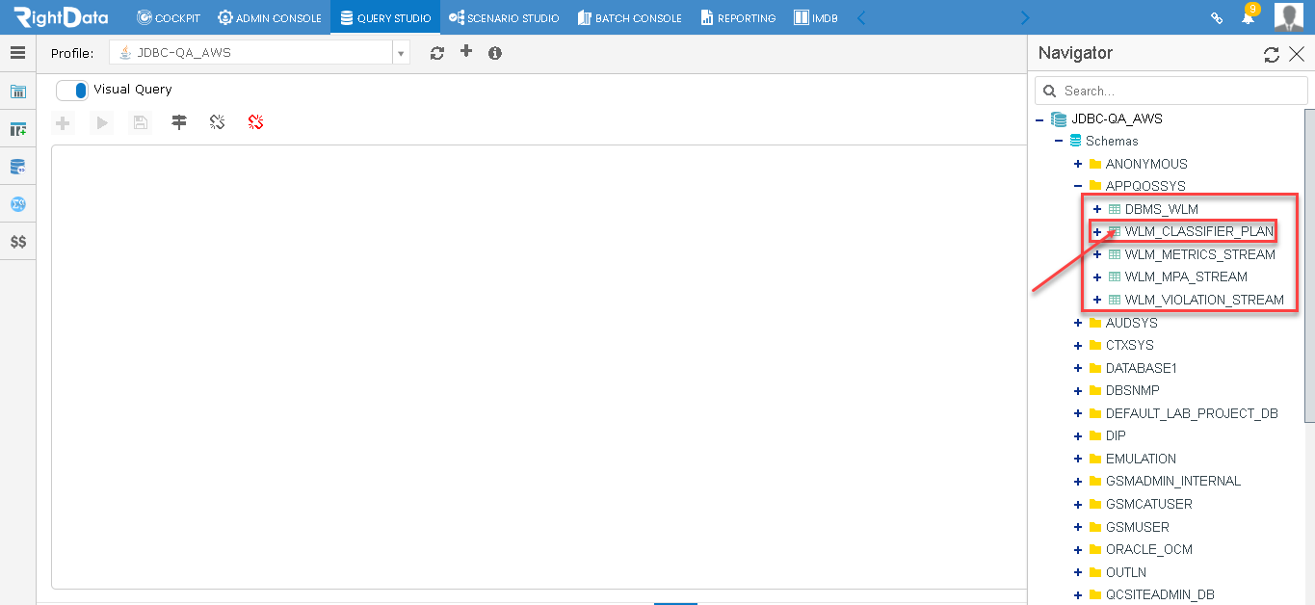Refresh the Navigator panel
This screenshot has height=605, width=1315.
point(1272,55)
